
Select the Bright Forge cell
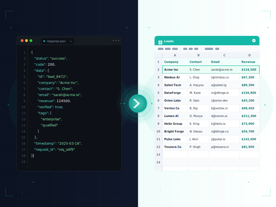pyautogui.click(x=175, y=131)
